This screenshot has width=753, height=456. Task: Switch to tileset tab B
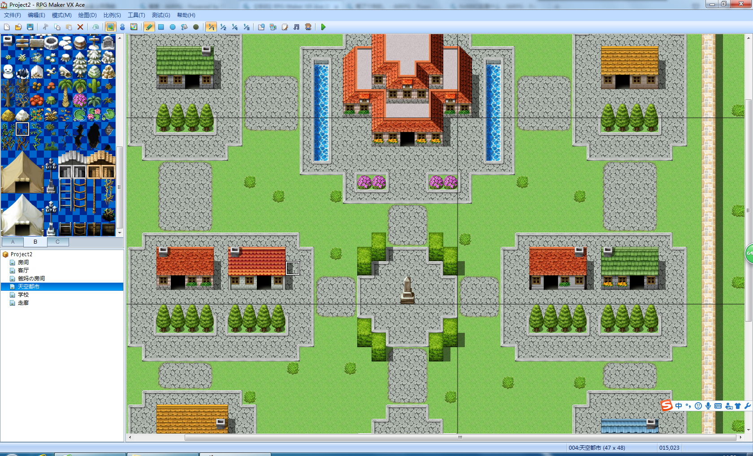click(x=35, y=242)
